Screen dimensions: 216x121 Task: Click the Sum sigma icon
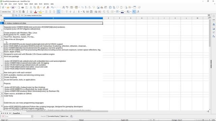point(19,15)
